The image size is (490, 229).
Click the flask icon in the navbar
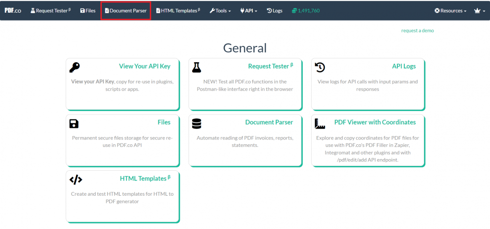click(x=33, y=11)
